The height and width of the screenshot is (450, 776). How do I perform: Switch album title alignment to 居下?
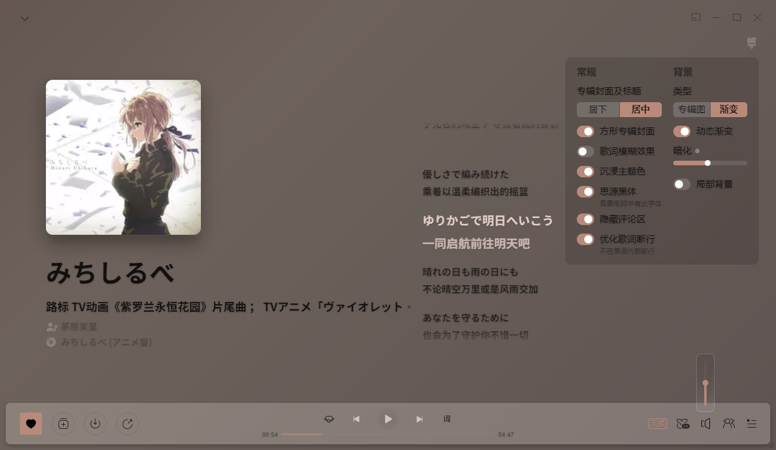(598, 109)
